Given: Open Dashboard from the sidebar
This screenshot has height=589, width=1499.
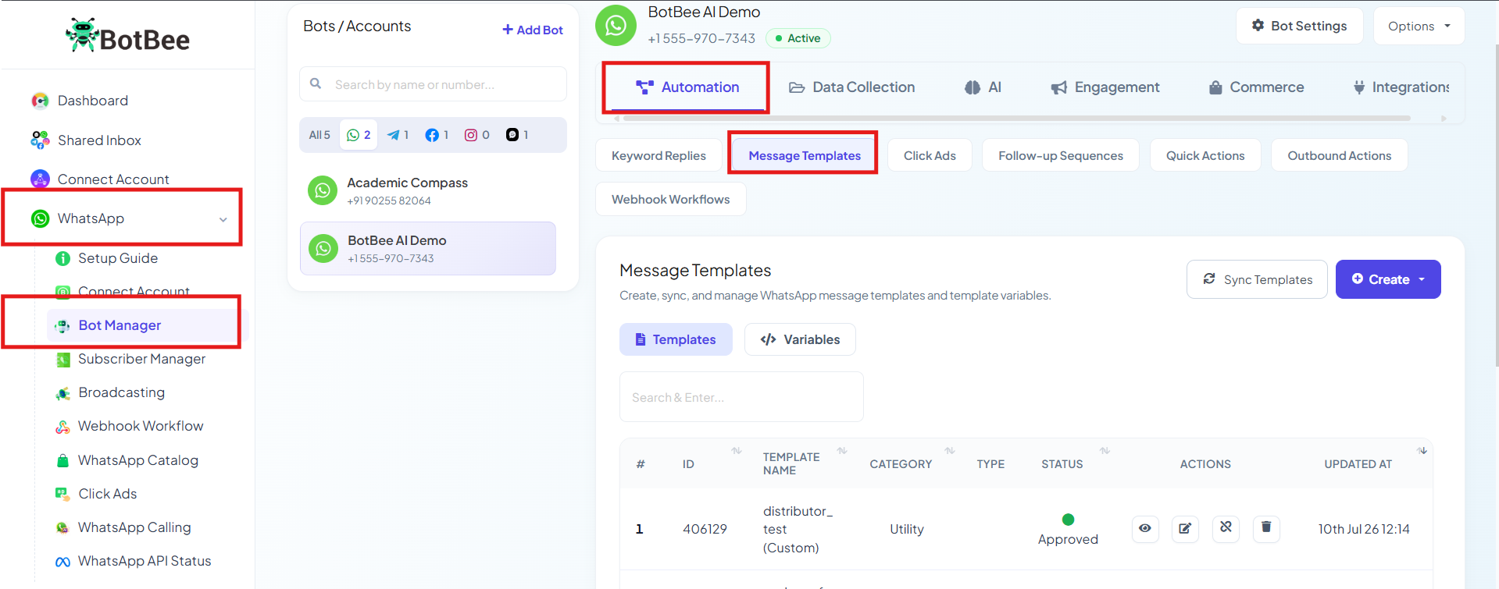Looking at the screenshot, I should (x=92, y=101).
